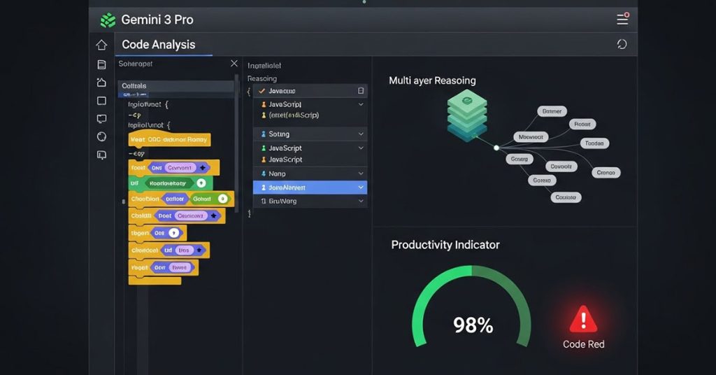The image size is (716, 375).
Task: Toggle the star in the Ud Das block
Action: [x=199, y=250]
